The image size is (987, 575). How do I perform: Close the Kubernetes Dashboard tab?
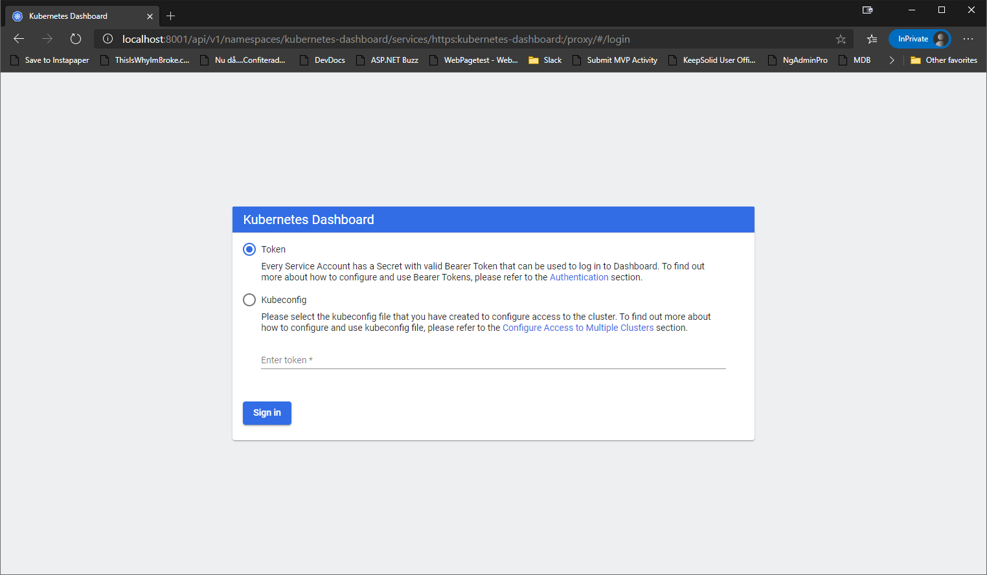click(x=150, y=16)
